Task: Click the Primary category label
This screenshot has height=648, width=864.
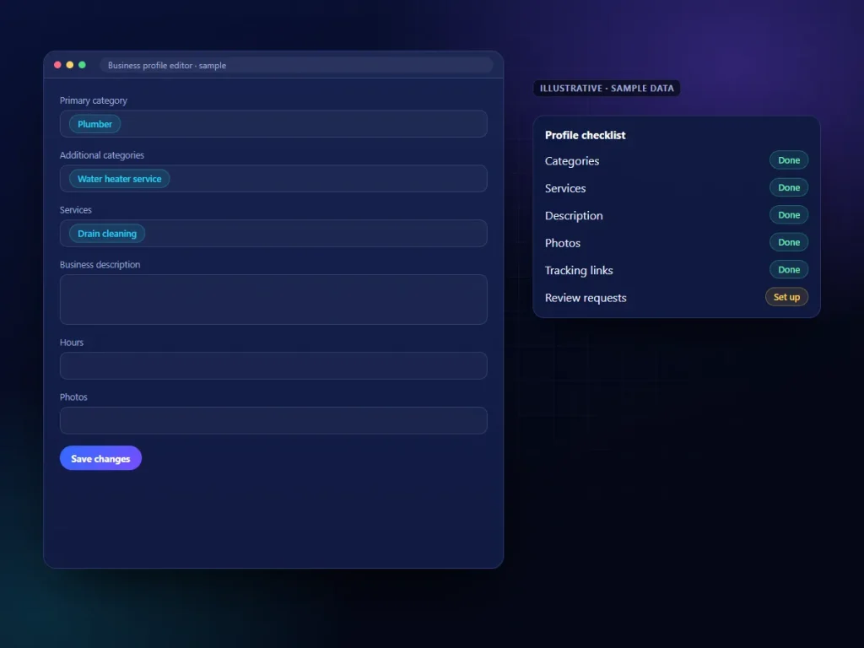Action: pyautogui.click(x=93, y=100)
